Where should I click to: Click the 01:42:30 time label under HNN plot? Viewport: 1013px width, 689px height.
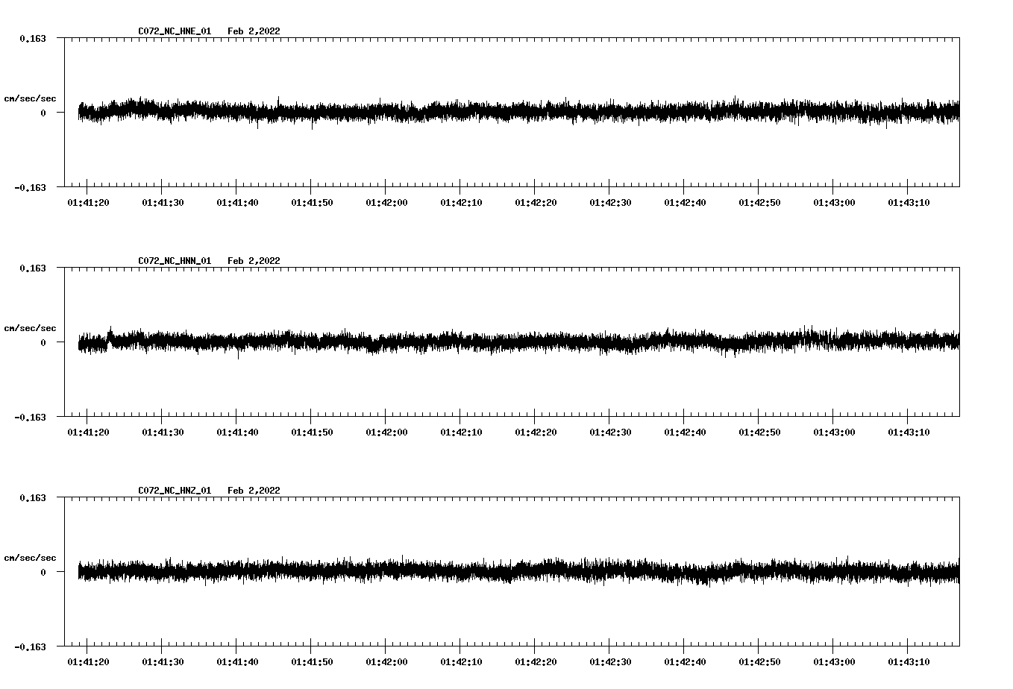(610, 432)
